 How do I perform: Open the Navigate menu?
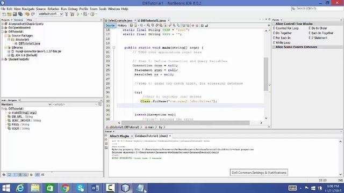(28, 9)
